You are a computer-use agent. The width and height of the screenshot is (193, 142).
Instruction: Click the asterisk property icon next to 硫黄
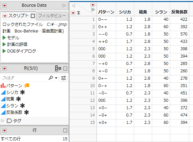point(18,99)
